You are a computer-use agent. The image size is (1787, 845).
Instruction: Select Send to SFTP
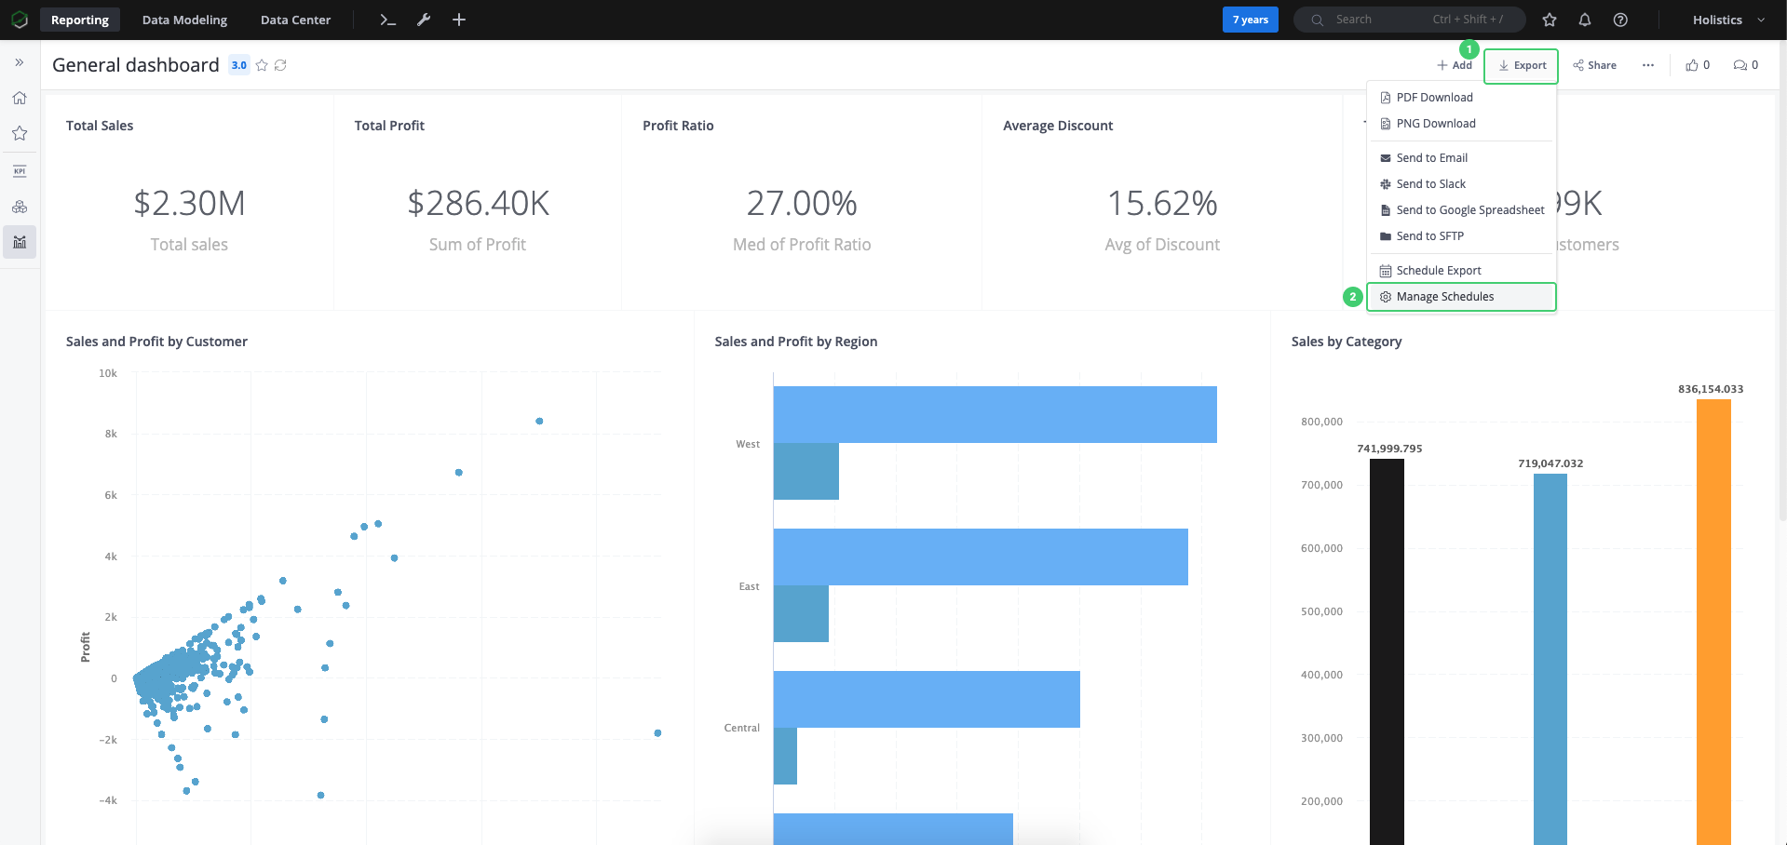pos(1461,236)
